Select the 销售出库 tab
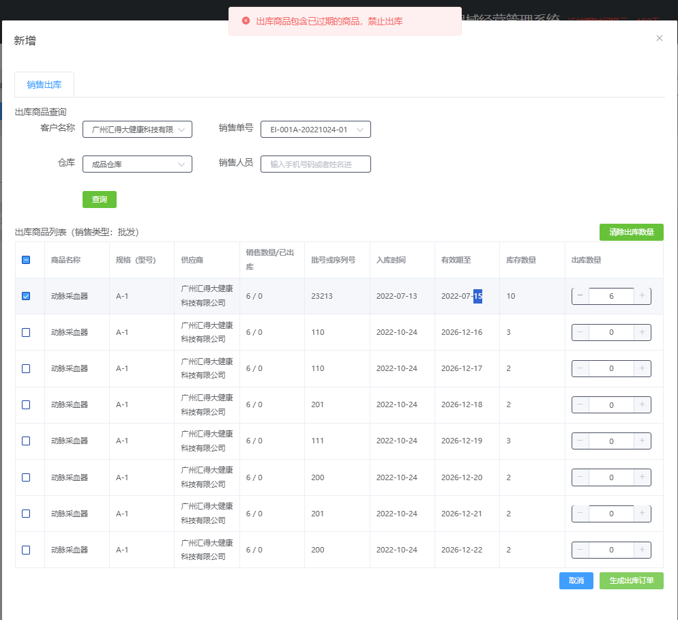678x620 pixels. click(x=44, y=85)
